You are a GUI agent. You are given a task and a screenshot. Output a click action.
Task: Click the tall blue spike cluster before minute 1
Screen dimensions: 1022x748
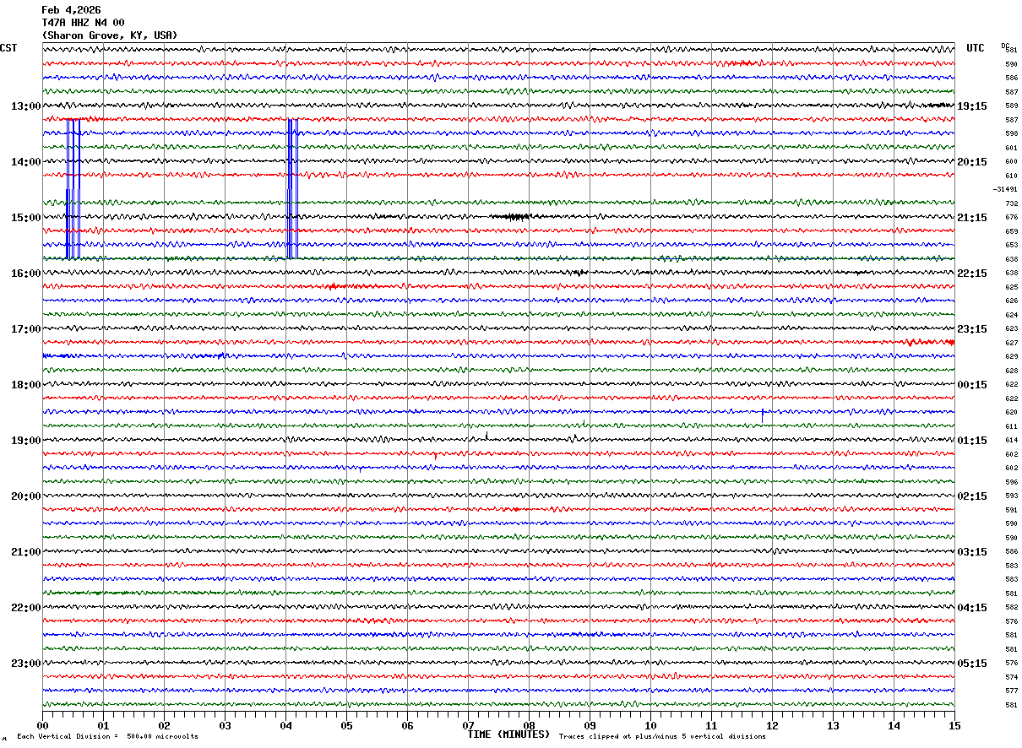[x=73, y=188]
